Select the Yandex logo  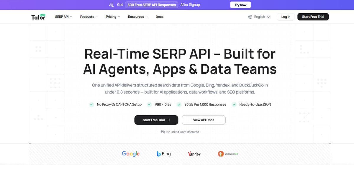194,154
